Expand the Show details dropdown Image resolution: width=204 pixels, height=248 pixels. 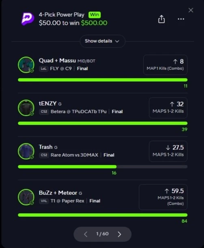[102, 41]
